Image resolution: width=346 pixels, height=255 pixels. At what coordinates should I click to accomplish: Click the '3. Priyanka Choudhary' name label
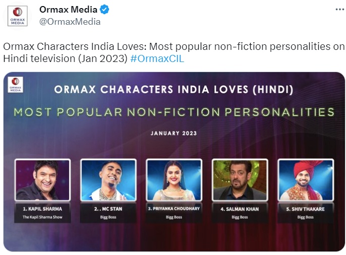point(174,208)
